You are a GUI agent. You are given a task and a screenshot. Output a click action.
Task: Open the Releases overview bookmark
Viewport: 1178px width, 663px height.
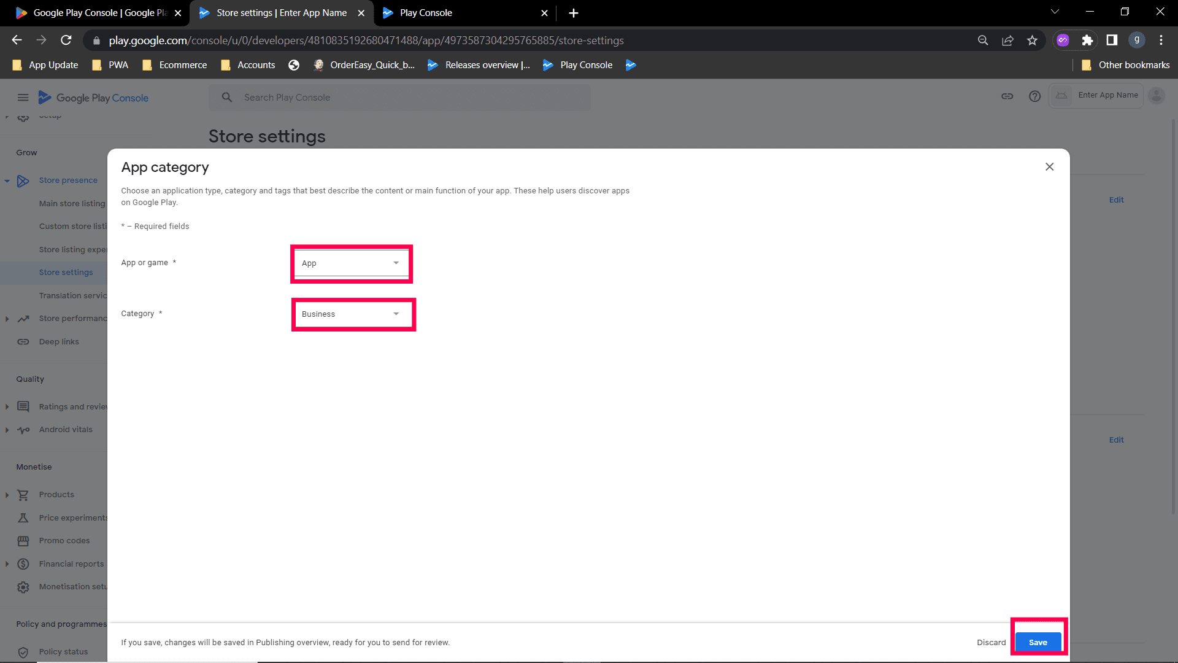[479, 65]
